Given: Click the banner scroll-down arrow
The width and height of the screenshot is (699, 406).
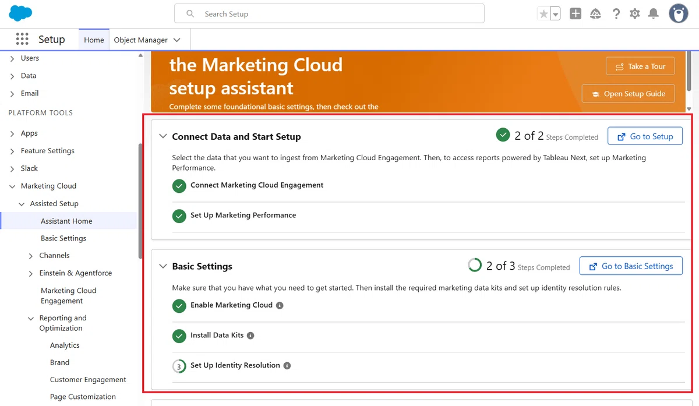Looking at the screenshot, I should (x=689, y=109).
